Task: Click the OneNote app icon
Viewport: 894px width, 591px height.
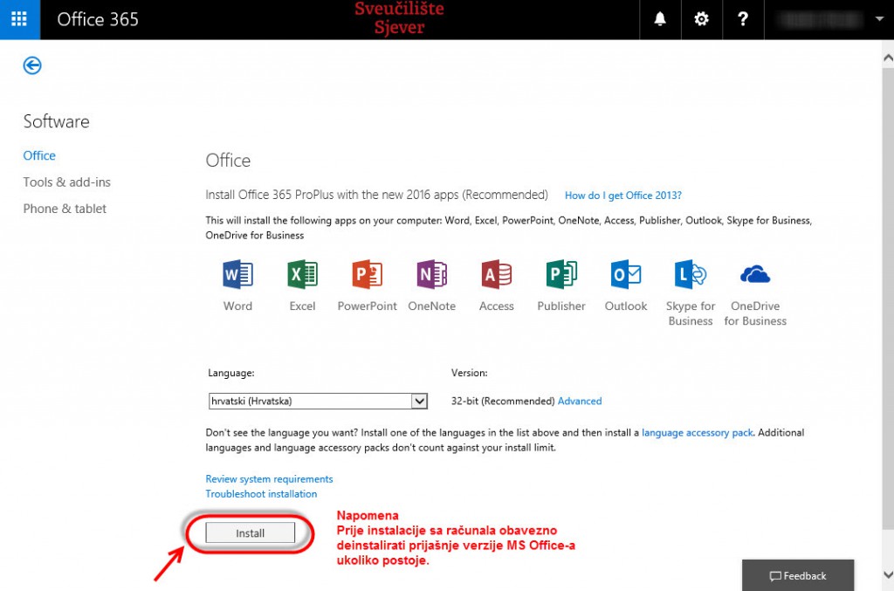Action: click(431, 275)
